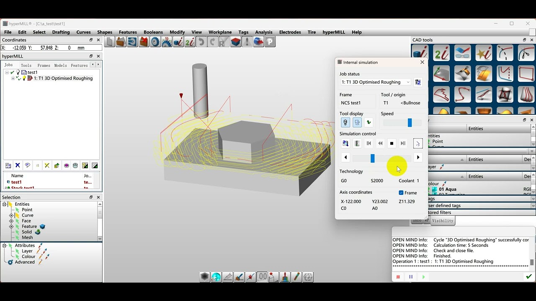Switch to the Visibility tab
The width and height of the screenshot is (536, 301).
[x=443, y=221]
